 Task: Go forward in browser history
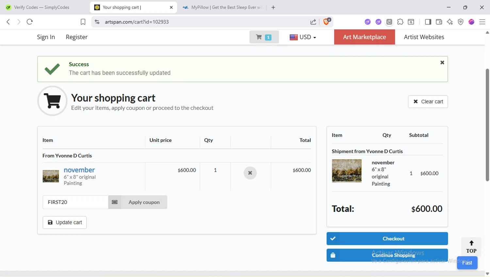pos(19,22)
